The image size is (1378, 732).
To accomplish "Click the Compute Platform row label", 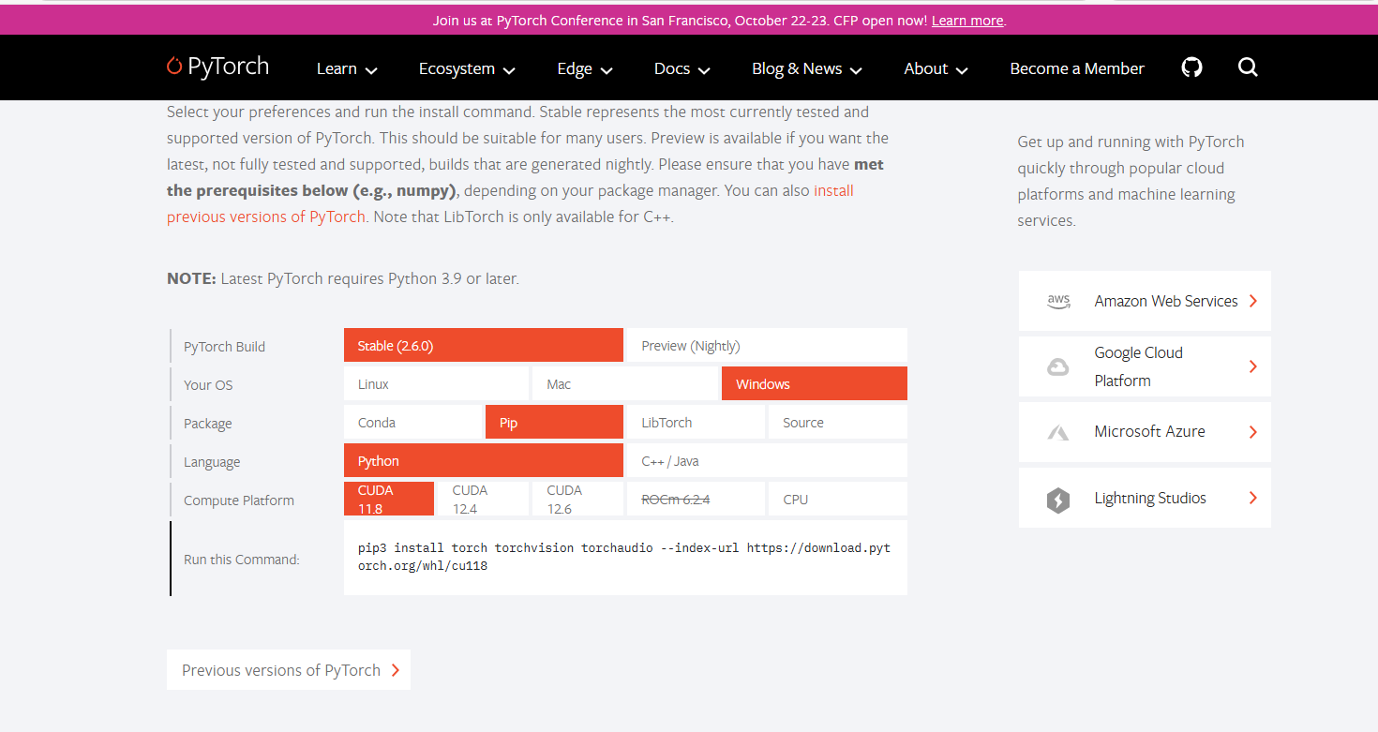I will [239, 500].
